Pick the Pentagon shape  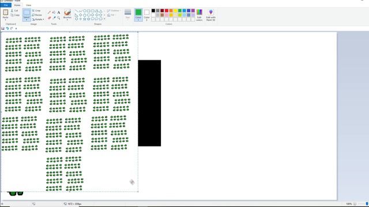(x=85, y=15)
